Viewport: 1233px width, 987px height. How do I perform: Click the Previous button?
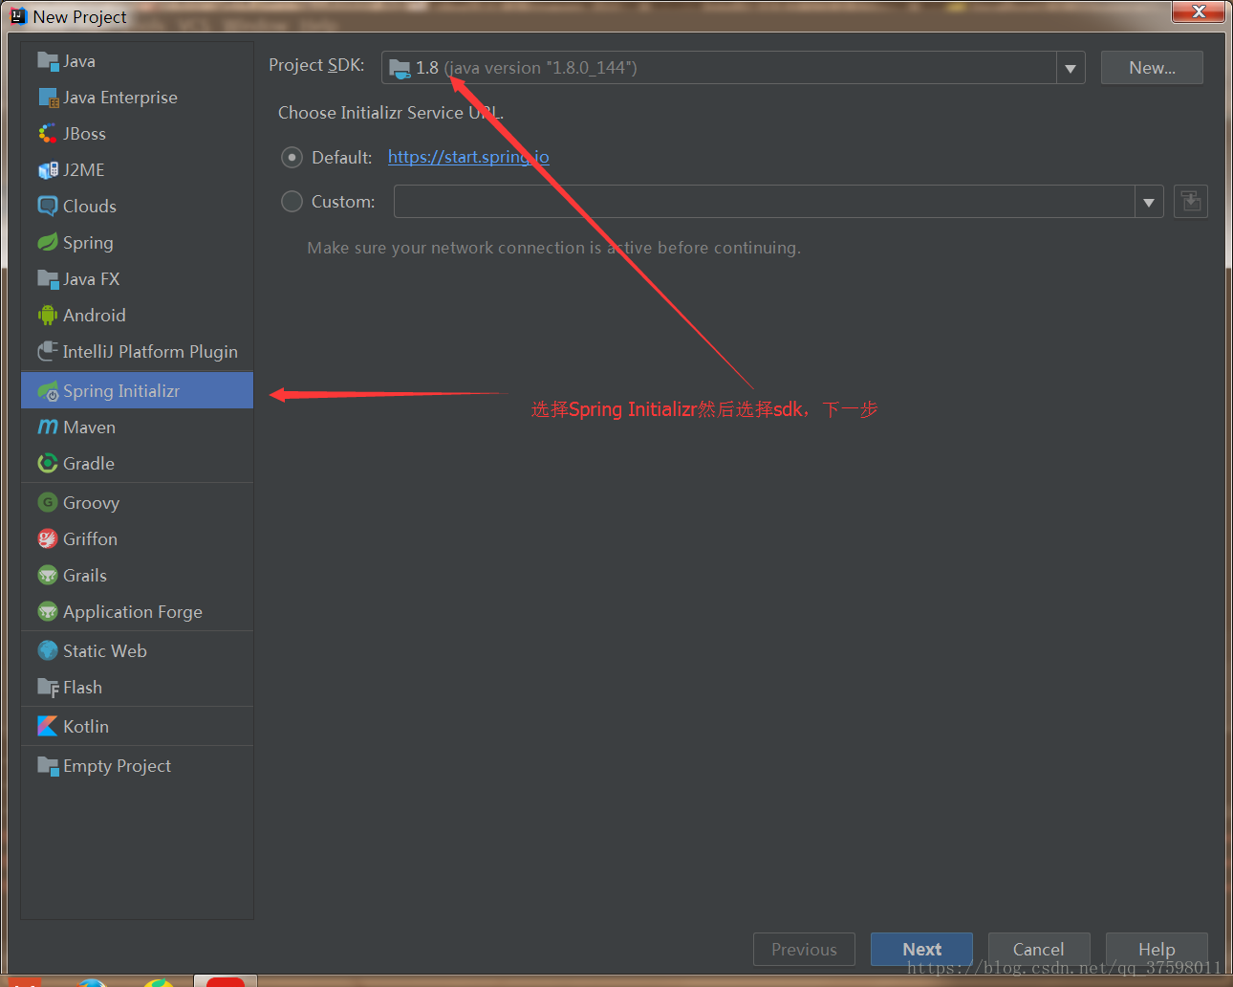pos(804,950)
